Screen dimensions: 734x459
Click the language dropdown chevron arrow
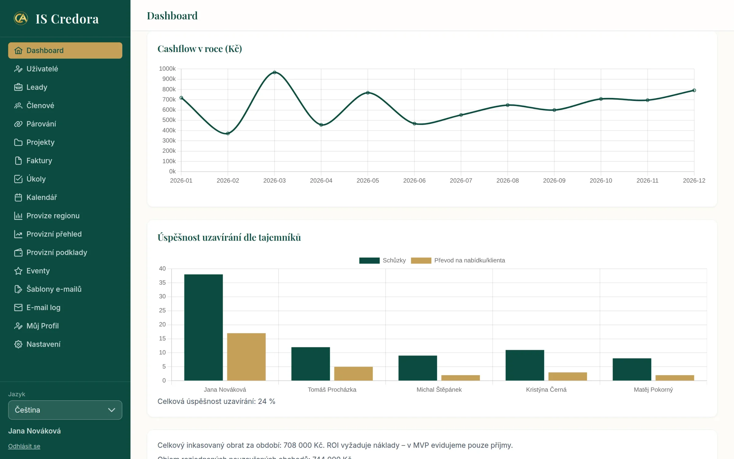[x=112, y=410]
